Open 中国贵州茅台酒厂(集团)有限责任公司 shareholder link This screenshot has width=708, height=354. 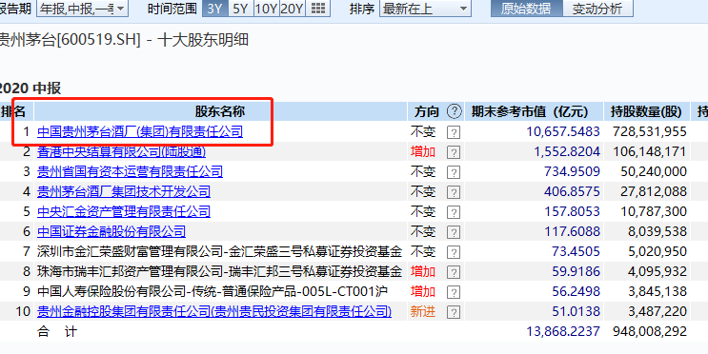pyautogui.click(x=140, y=131)
